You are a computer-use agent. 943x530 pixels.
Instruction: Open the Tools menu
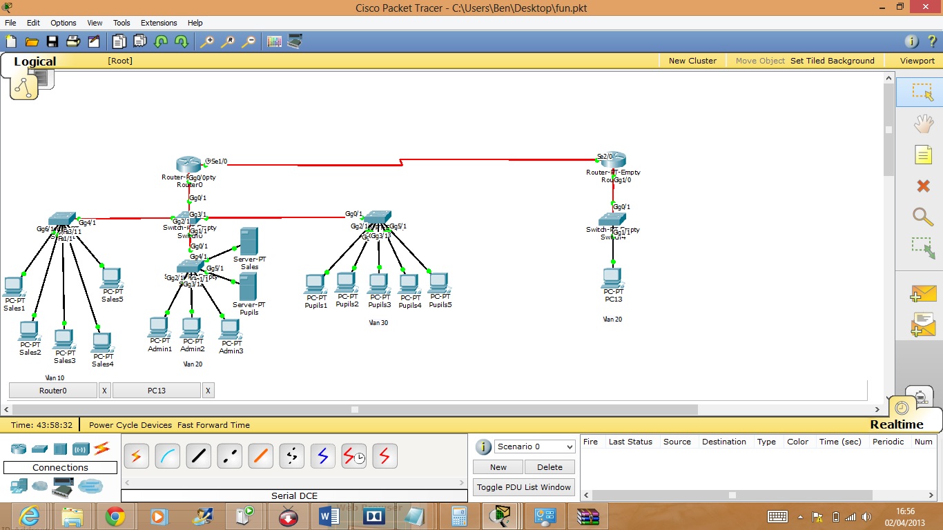click(121, 23)
